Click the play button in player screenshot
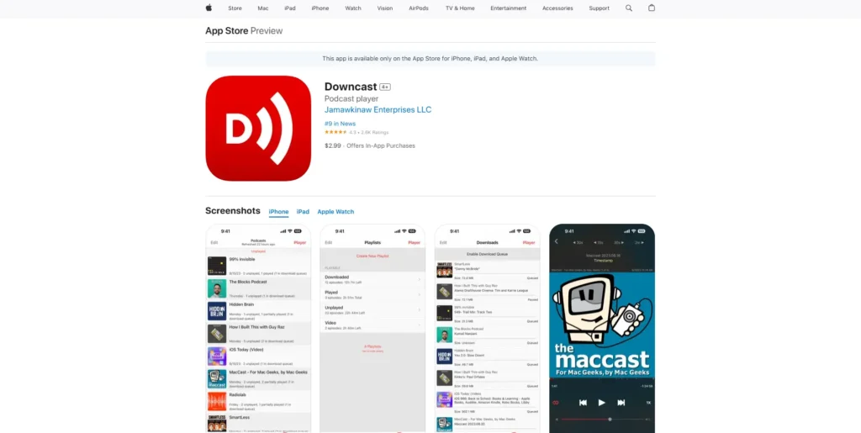 point(602,402)
